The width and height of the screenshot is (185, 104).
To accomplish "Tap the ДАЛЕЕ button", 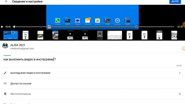I will point(175,2).
